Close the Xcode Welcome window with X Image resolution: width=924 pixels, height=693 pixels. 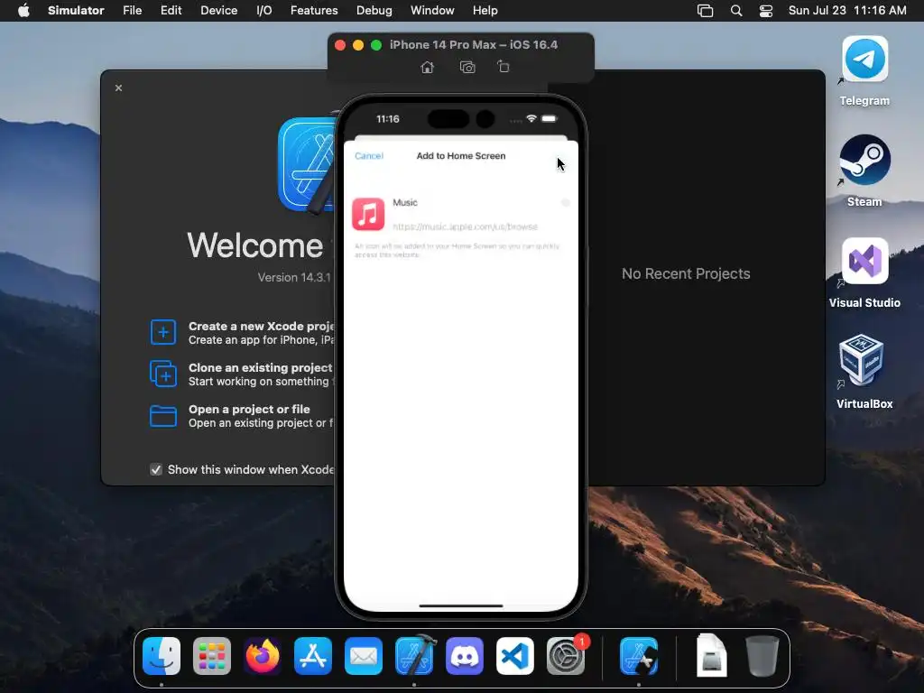tap(118, 88)
